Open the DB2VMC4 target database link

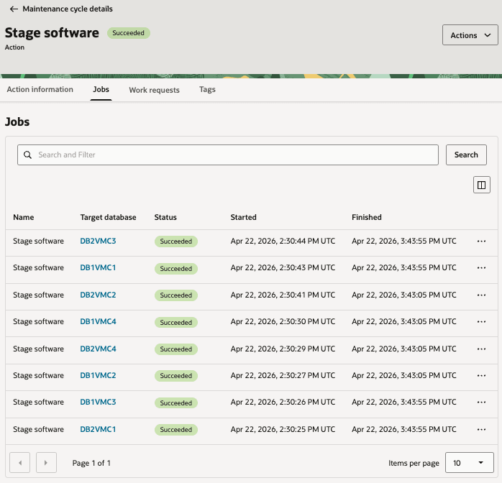pos(98,349)
